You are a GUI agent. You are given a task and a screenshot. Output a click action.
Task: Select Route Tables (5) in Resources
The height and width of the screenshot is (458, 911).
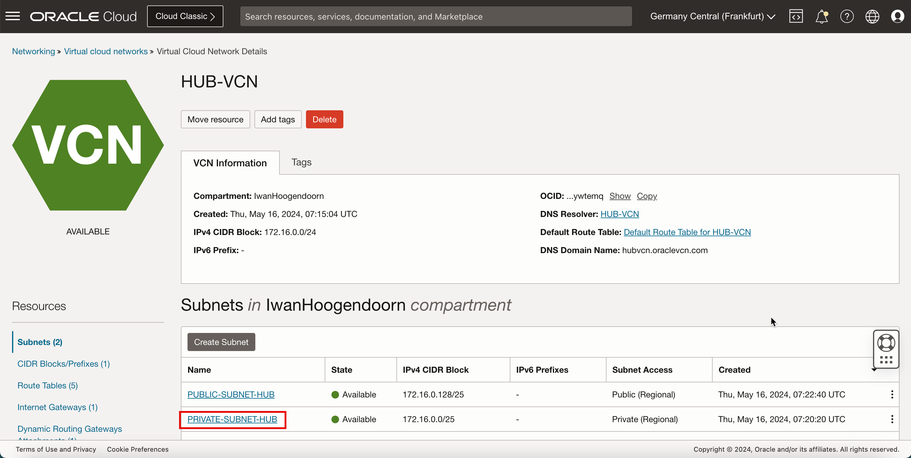coord(47,385)
